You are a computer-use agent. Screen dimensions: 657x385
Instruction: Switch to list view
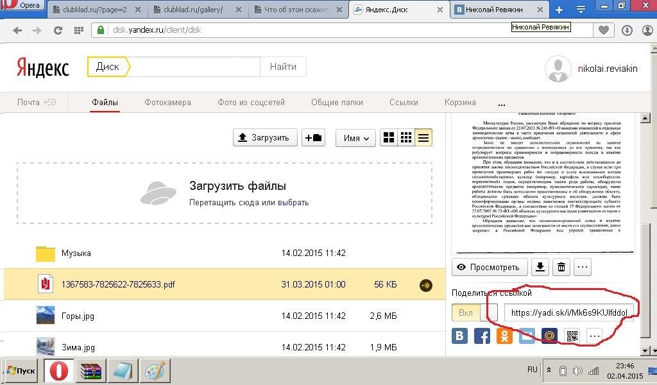(423, 137)
